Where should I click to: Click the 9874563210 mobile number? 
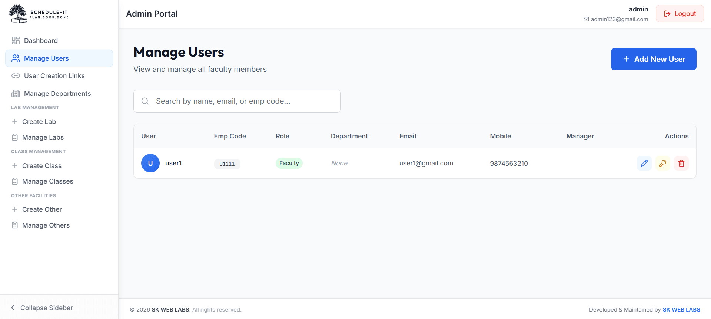click(509, 164)
